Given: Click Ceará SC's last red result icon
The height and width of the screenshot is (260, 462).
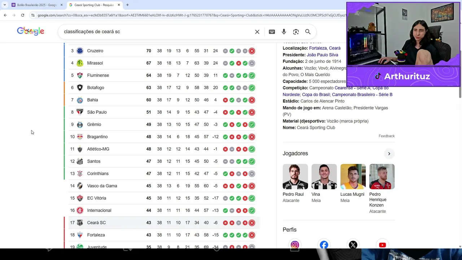Looking at the screenshot, I should click(x=252, y=223).
